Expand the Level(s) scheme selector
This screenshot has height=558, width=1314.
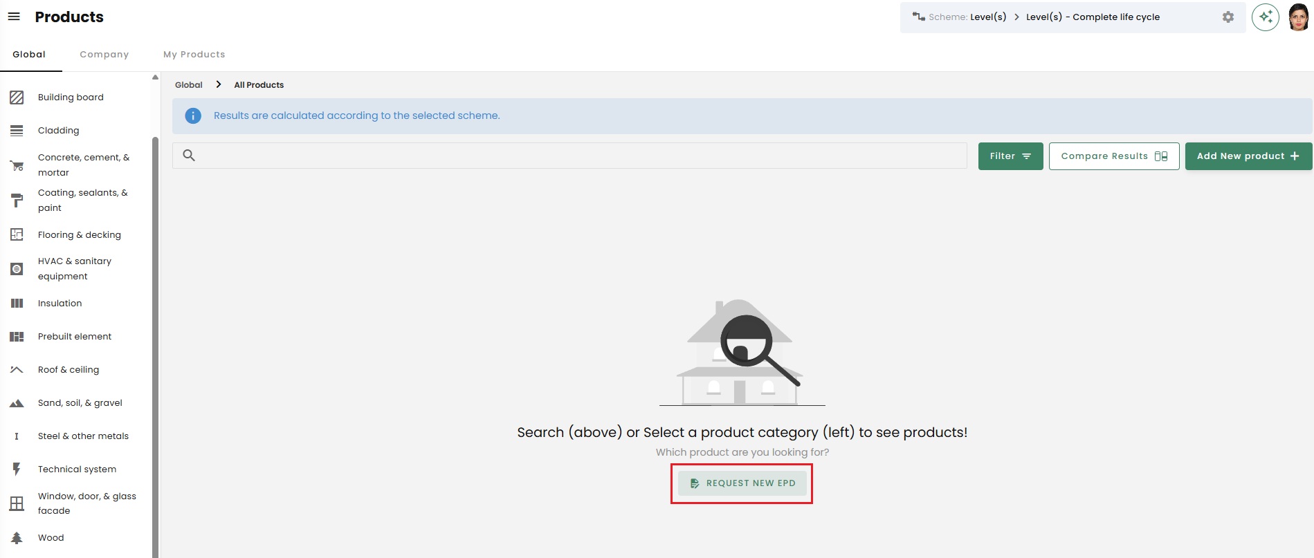click(x=987, y=17)
